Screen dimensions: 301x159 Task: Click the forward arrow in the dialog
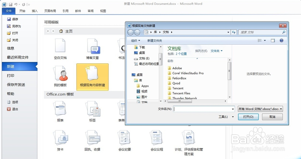point(137,32)
